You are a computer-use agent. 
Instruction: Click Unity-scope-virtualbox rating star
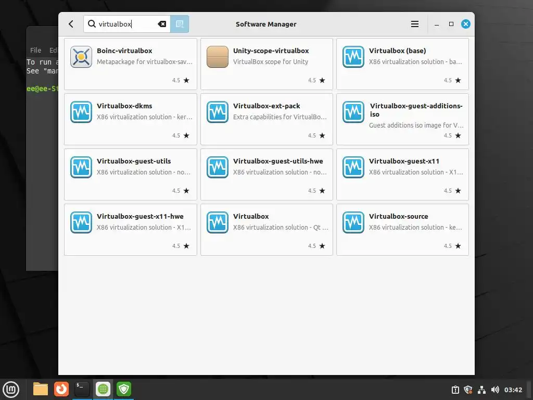[x=322, y=80]
